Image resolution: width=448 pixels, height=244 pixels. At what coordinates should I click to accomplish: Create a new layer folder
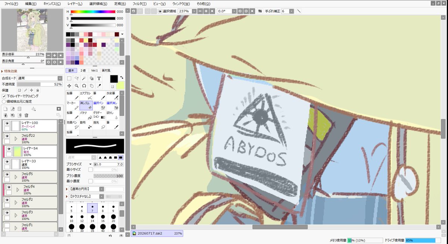tap(19, 109)
